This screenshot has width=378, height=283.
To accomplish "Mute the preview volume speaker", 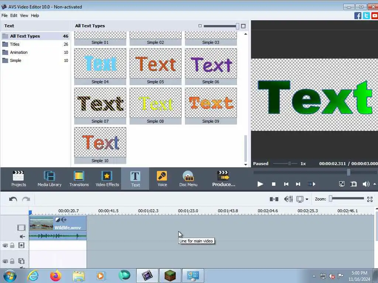I will click(x=366, y=184).
